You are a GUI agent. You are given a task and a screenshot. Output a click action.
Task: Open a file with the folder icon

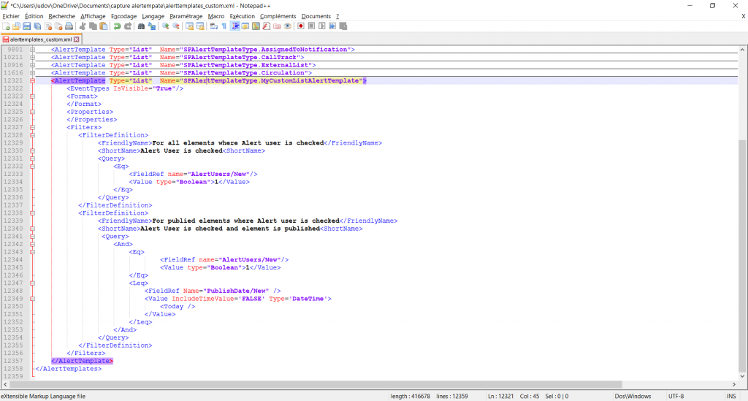click(x=16, y=26)
